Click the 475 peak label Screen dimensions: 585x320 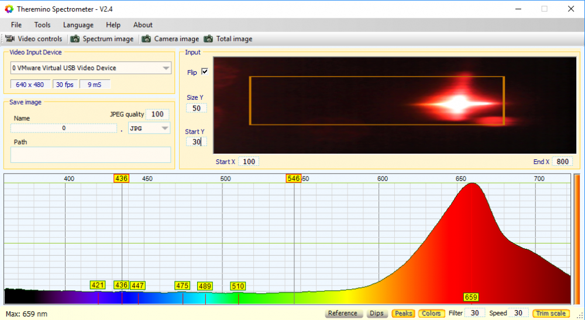[182, 286]
